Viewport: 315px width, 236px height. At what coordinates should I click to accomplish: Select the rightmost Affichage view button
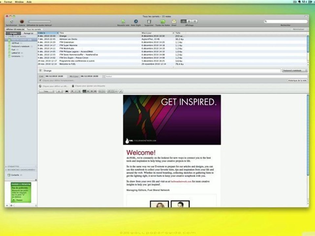tap(195, 21)
